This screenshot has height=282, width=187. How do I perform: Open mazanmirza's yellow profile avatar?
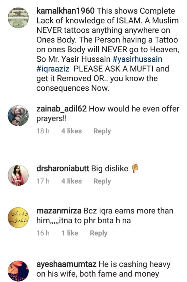click(x=18, y=218)
